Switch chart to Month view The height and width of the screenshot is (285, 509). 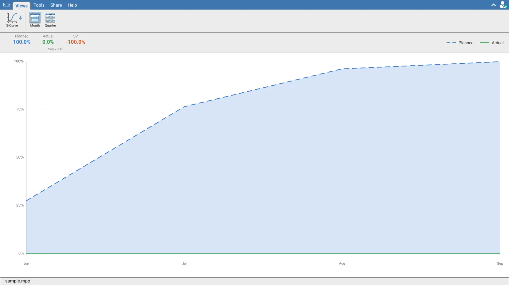click(x=35, y=20)
